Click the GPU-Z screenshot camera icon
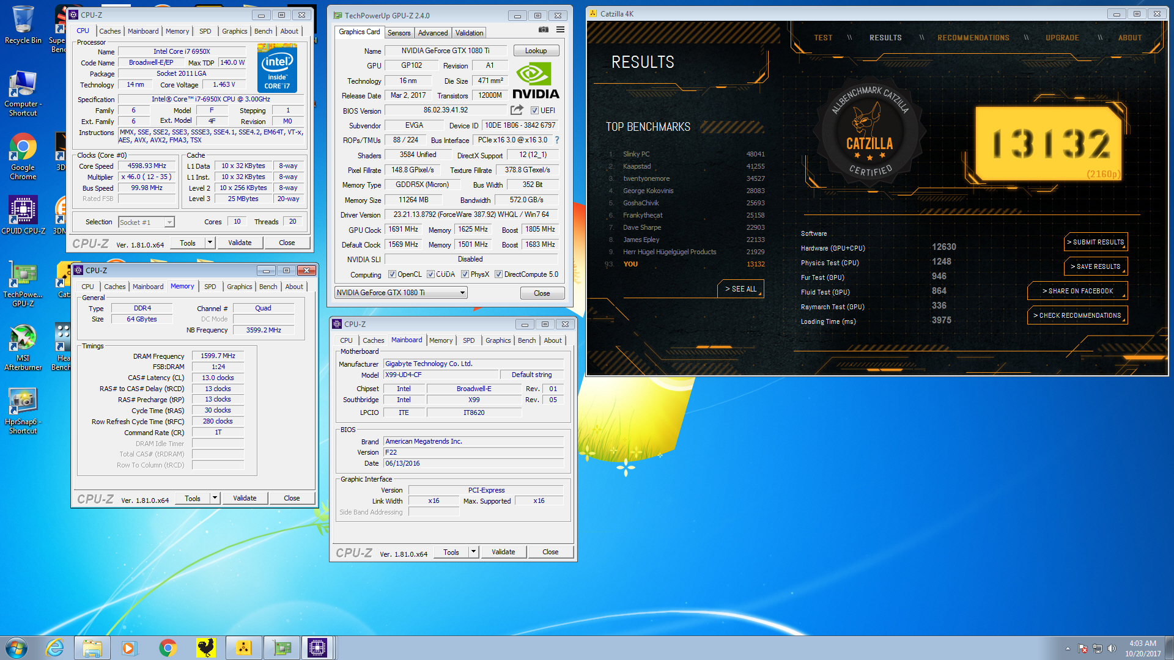The height and width of the screenshot is (660, 1174). tap(543, 29)
